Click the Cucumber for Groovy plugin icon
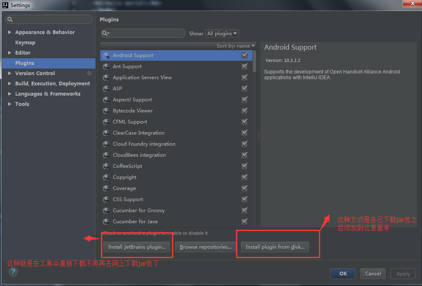Viewport: 422px width, 286px height. 106,210
